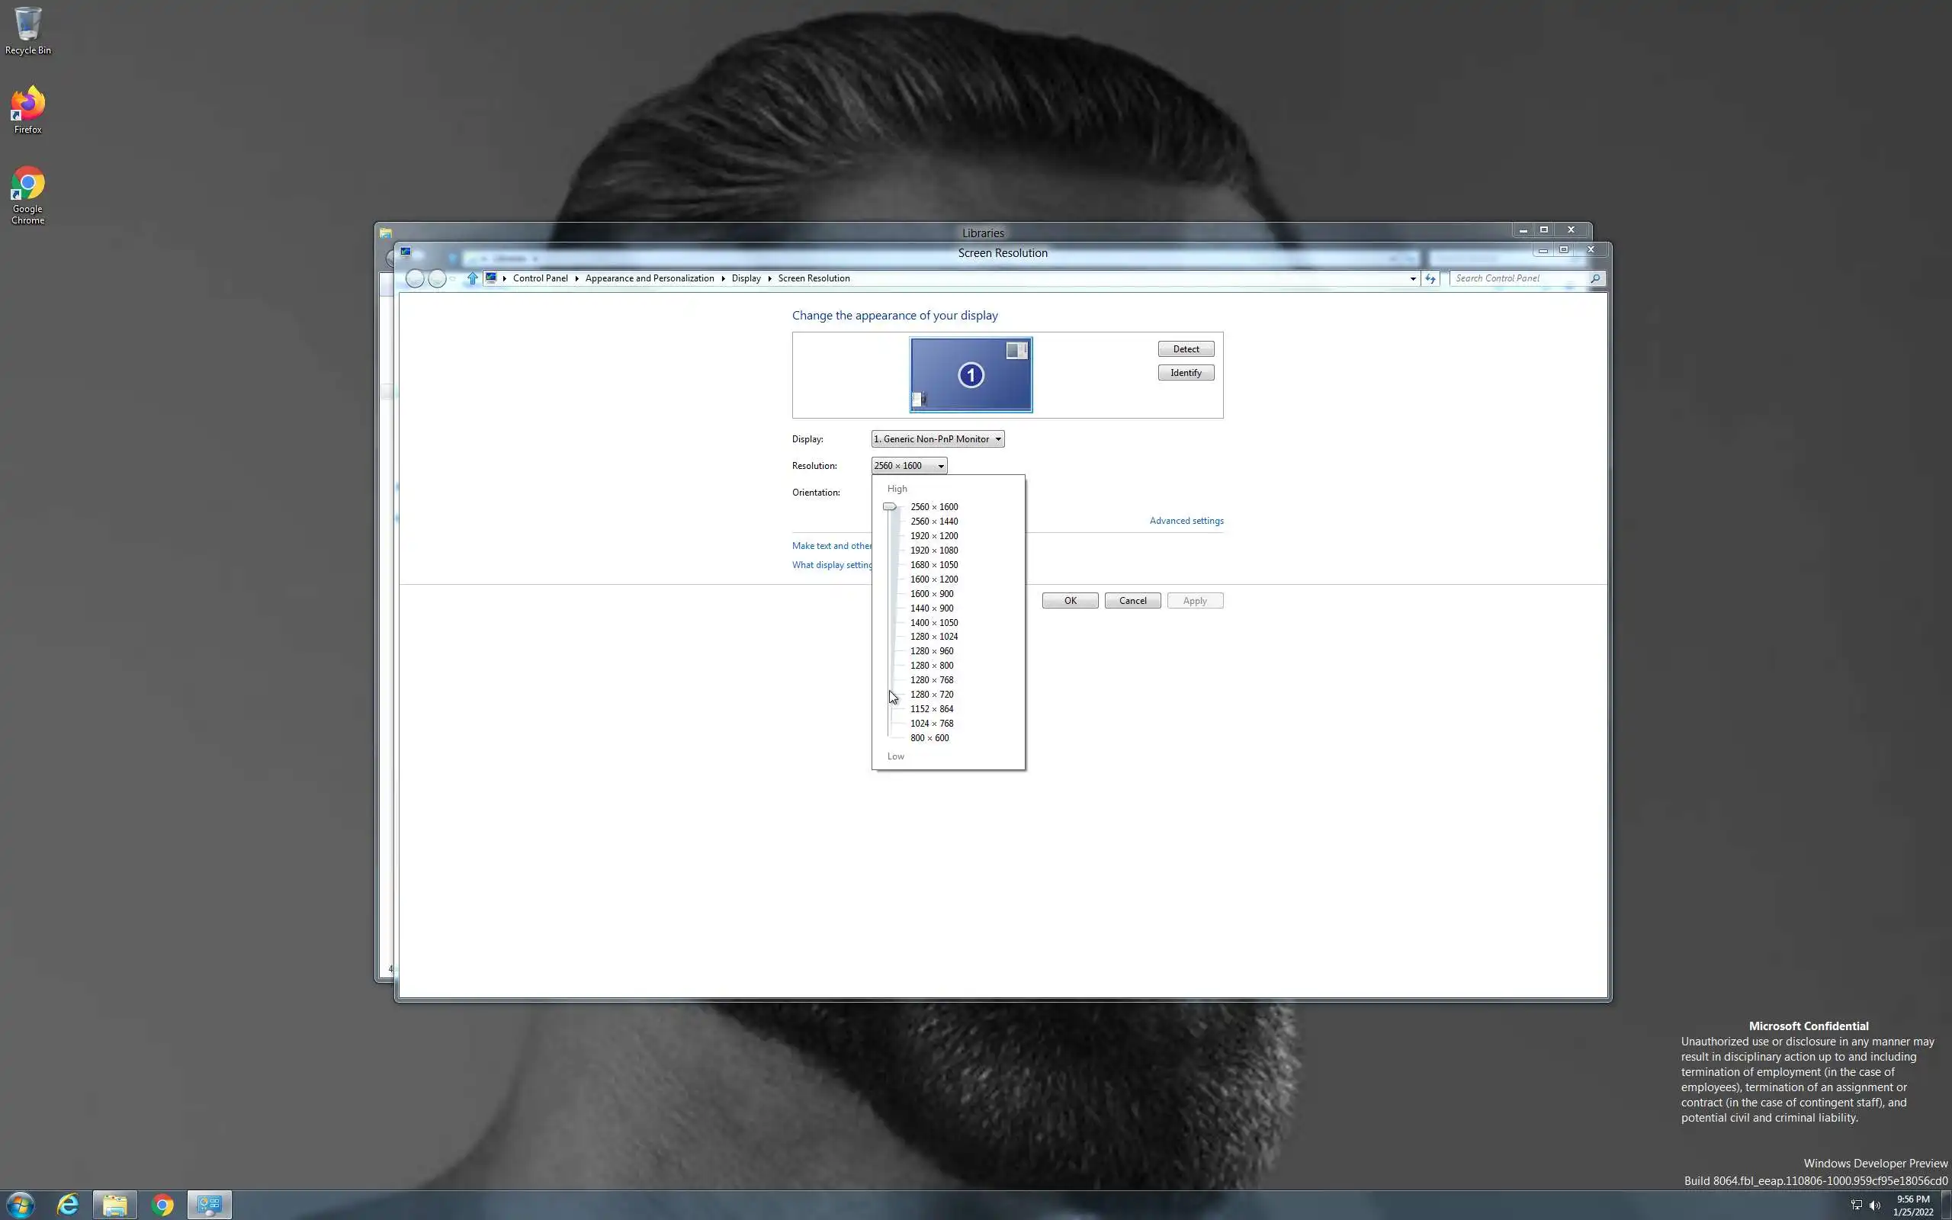
Task: Click the Start orb button
Action: click(20, 1205)
